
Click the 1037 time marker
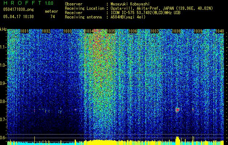pos(154,31)
